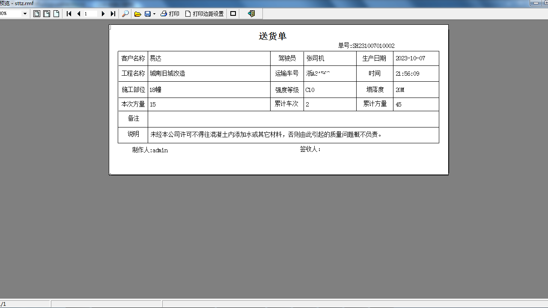Open a report file via folder icon
The height and width of the screenshot is (308, 548).
(137, 14)
